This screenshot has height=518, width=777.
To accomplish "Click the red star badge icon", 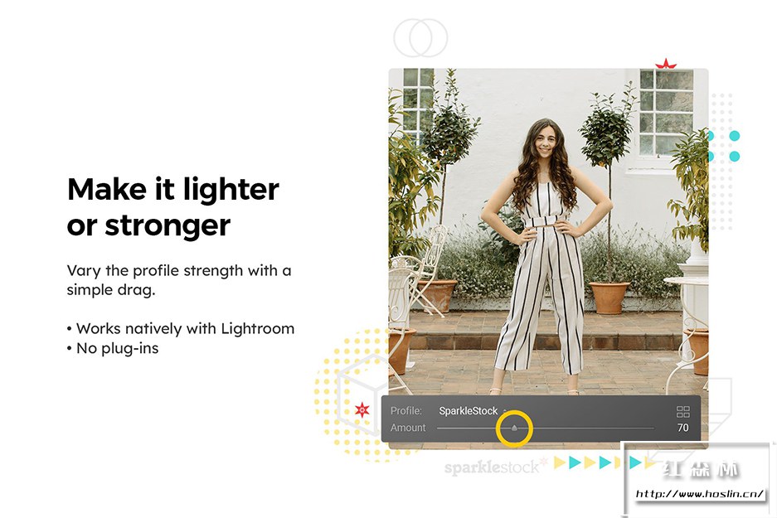I will click(x=362, y=409).
